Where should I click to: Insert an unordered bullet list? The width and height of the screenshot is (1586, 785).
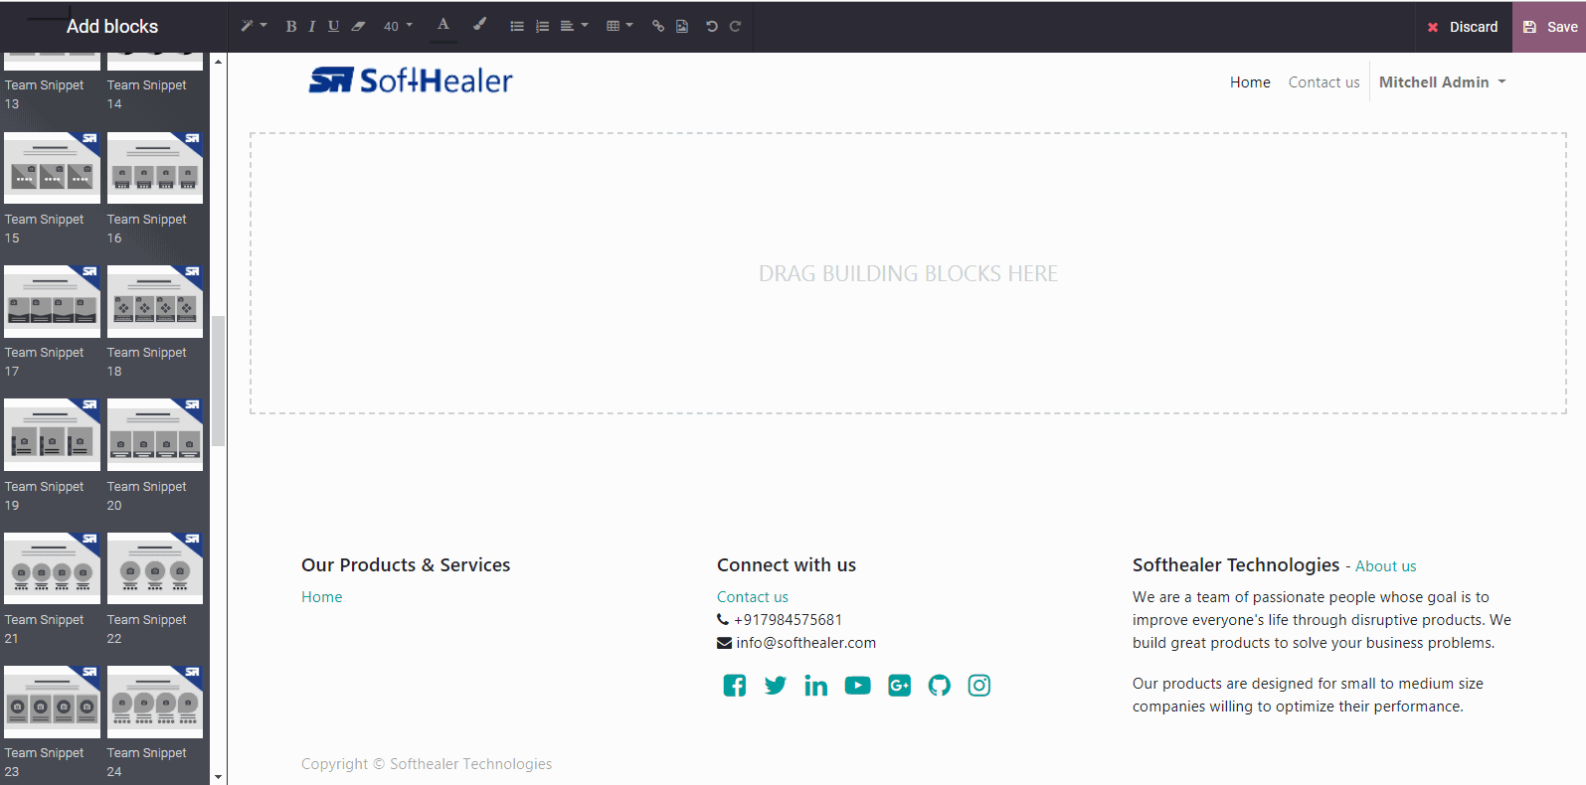point(517,27)
